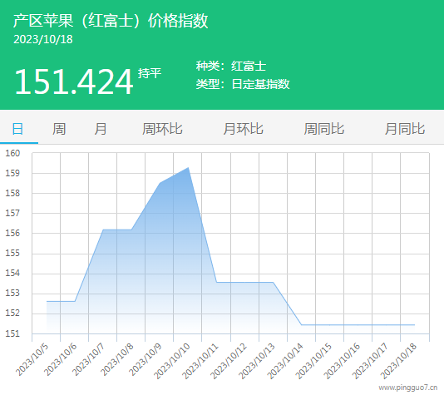Switch to the 周 weekly tab
Screen dimensions: 444x395
[59, 129]
